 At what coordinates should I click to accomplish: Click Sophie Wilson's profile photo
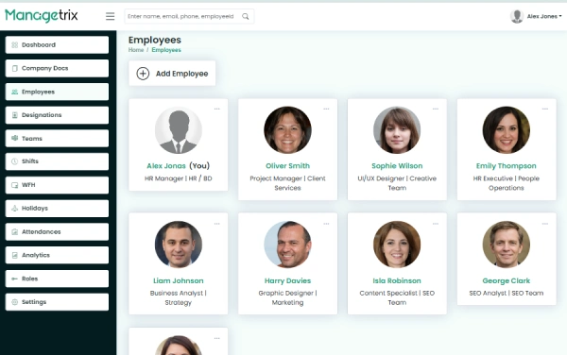(x=397, y=130)
